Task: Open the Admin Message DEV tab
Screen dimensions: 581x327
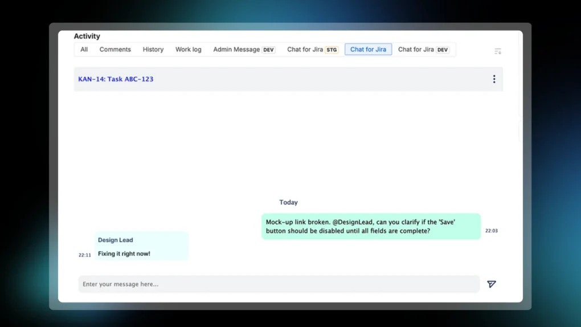Action: tap(244, 50)
